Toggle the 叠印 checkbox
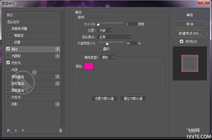The image size is (212, 140). tap(100, 49)
